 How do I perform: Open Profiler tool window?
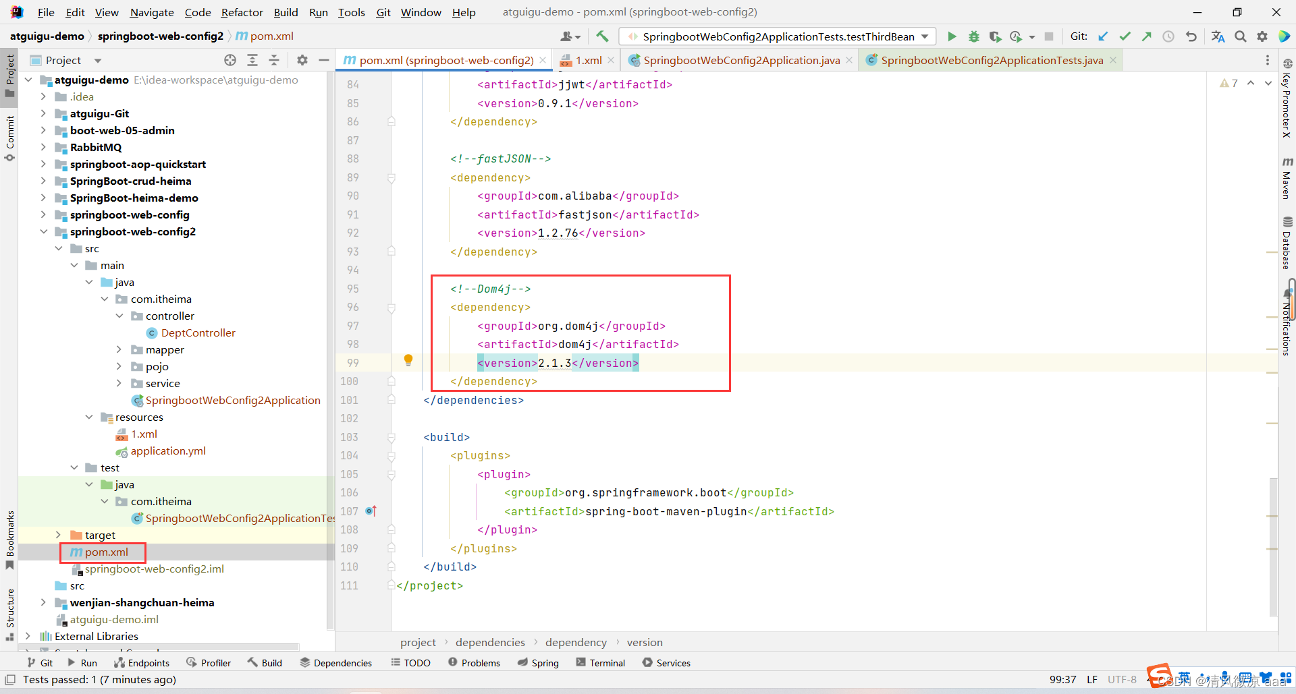209,663
